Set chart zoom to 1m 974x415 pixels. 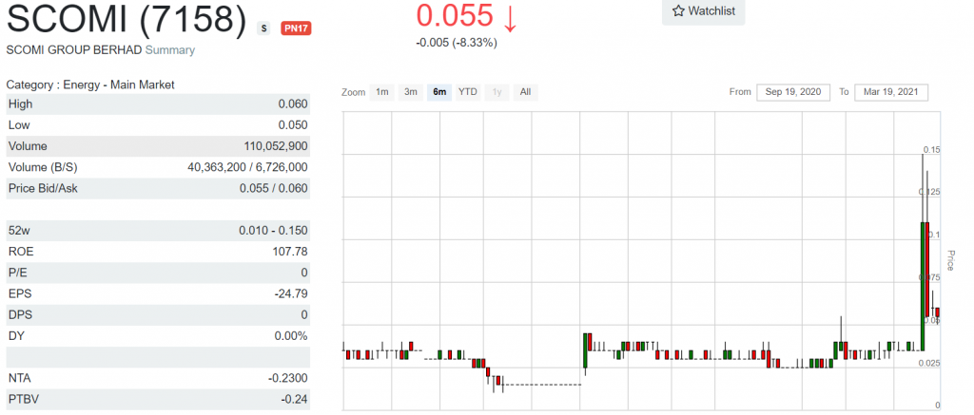pyautogui.click(x=382, y=92)
